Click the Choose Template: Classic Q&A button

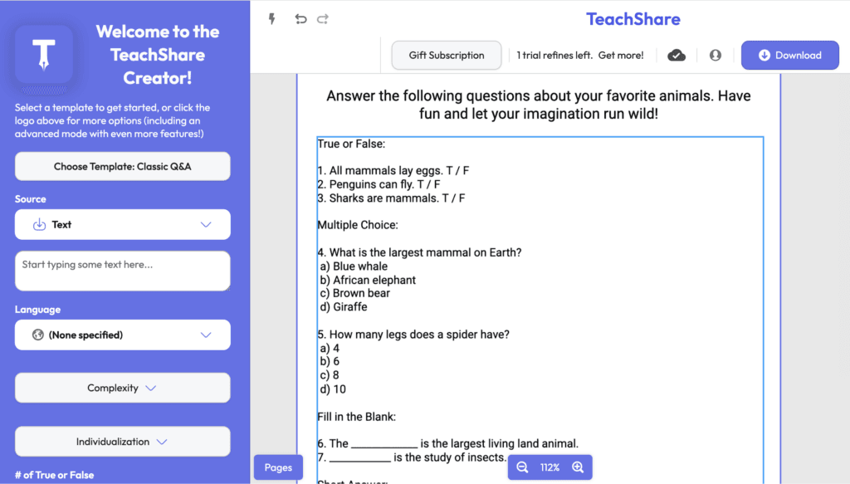[x=122, y=167]
